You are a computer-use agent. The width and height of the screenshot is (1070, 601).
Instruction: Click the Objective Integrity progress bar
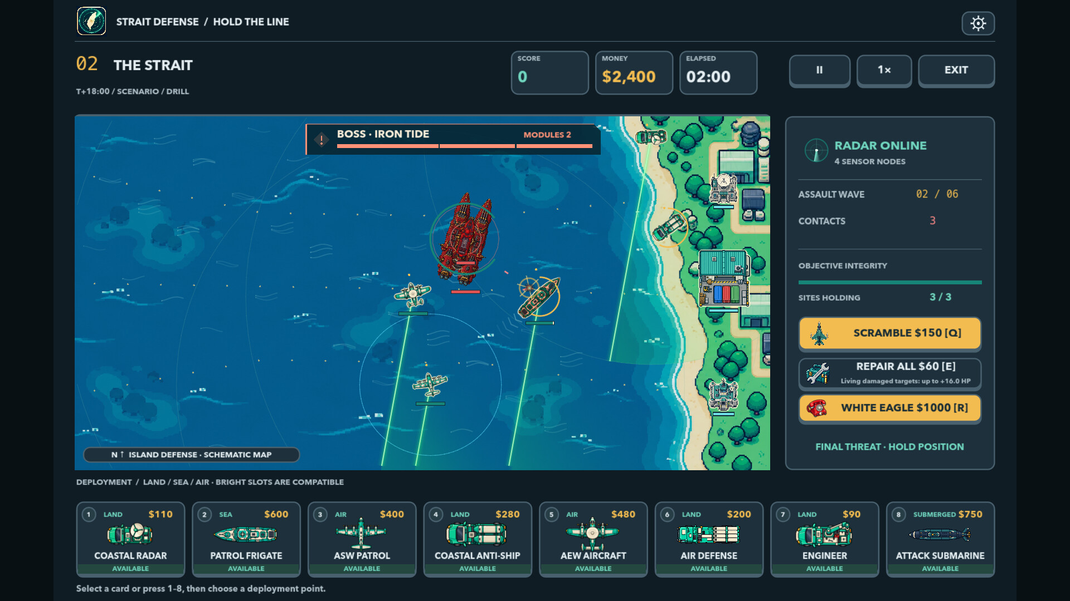coord(890,283)
